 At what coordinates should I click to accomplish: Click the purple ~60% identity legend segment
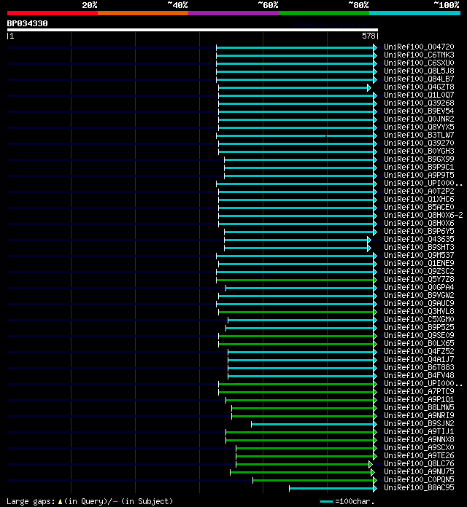point(233,13)
